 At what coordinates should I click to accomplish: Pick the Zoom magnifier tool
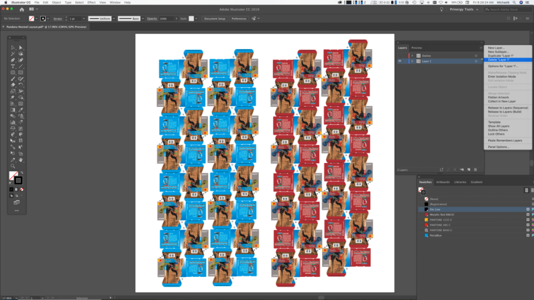(13, 166)
